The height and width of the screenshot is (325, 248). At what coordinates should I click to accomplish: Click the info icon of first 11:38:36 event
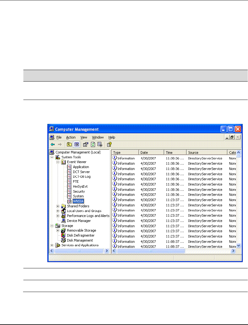coord(114,158)
